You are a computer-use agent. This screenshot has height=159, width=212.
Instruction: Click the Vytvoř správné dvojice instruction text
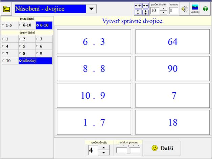pyautogui.click(x=133, y=21)
